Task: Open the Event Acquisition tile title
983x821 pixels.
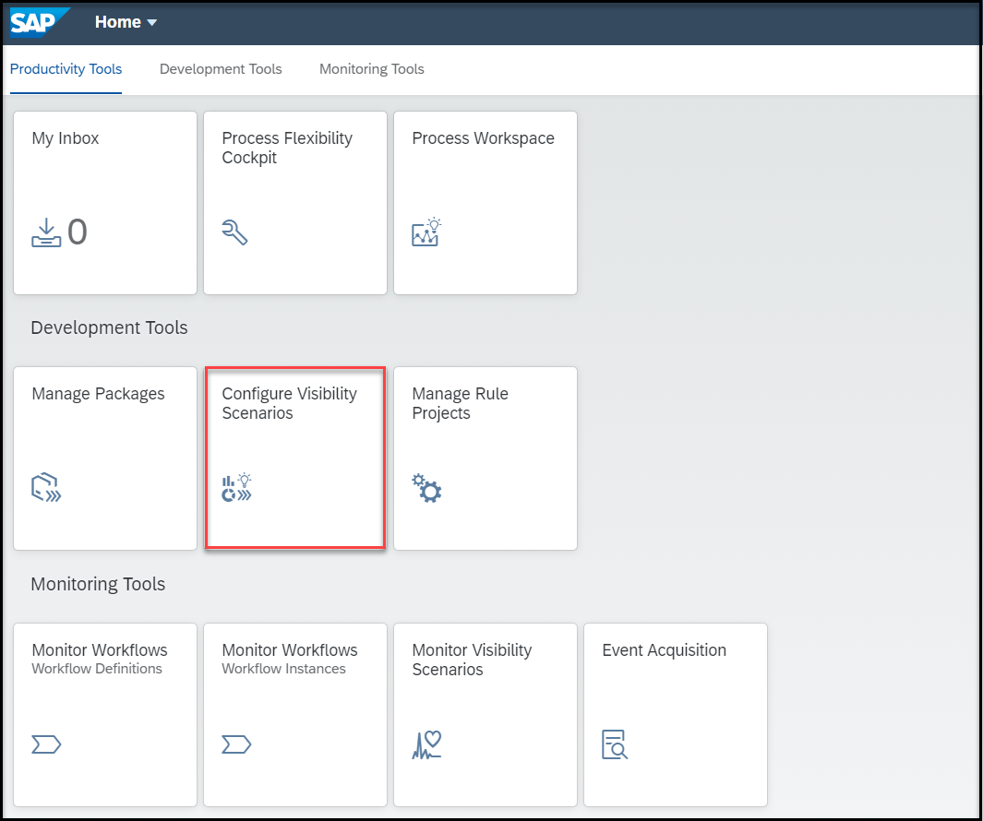Action: (x=665, y=650)
